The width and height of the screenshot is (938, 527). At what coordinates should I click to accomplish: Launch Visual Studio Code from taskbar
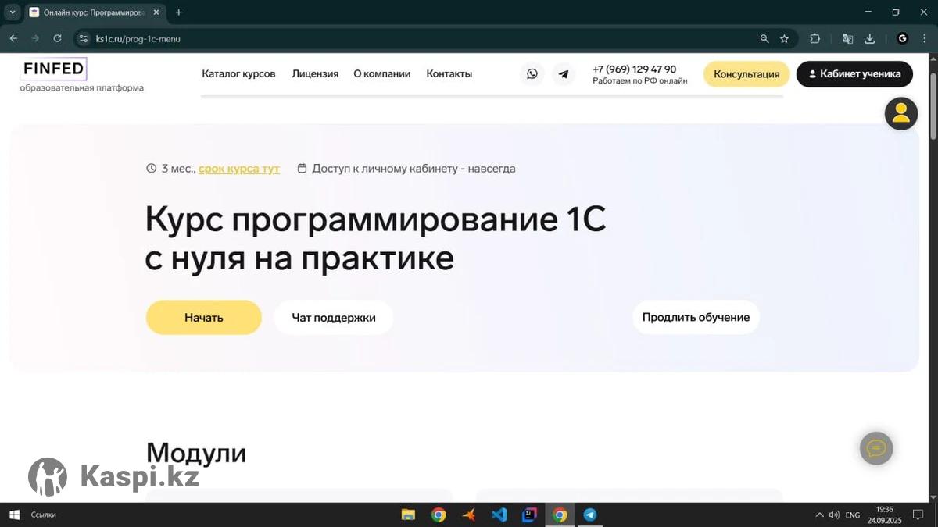tap(499, 515)
